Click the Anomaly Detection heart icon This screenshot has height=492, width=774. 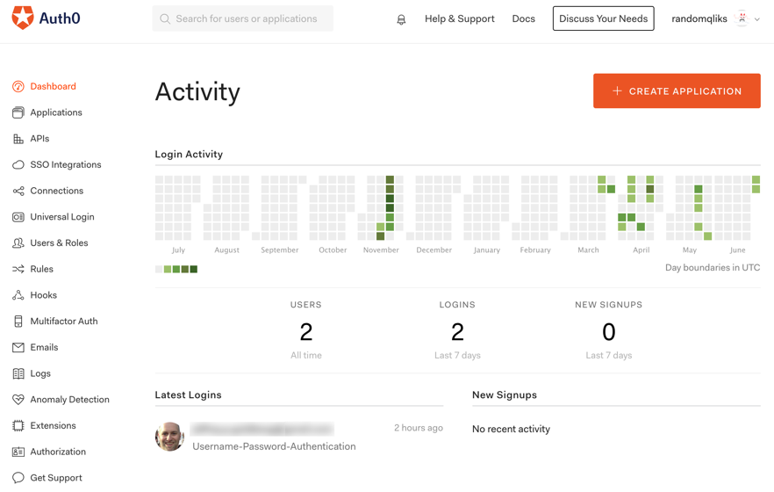18,399
